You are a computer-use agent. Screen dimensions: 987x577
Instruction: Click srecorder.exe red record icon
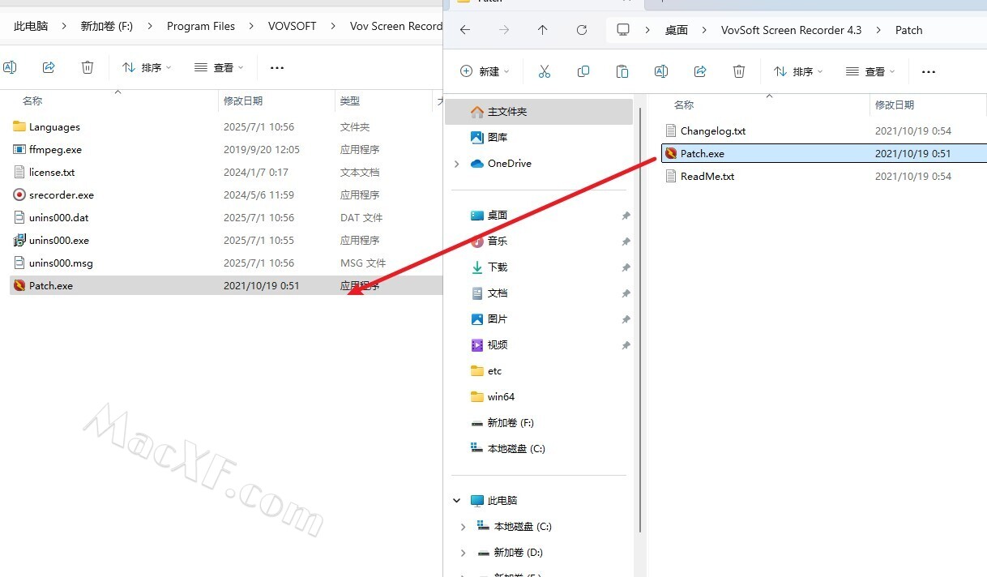(20, 194)
